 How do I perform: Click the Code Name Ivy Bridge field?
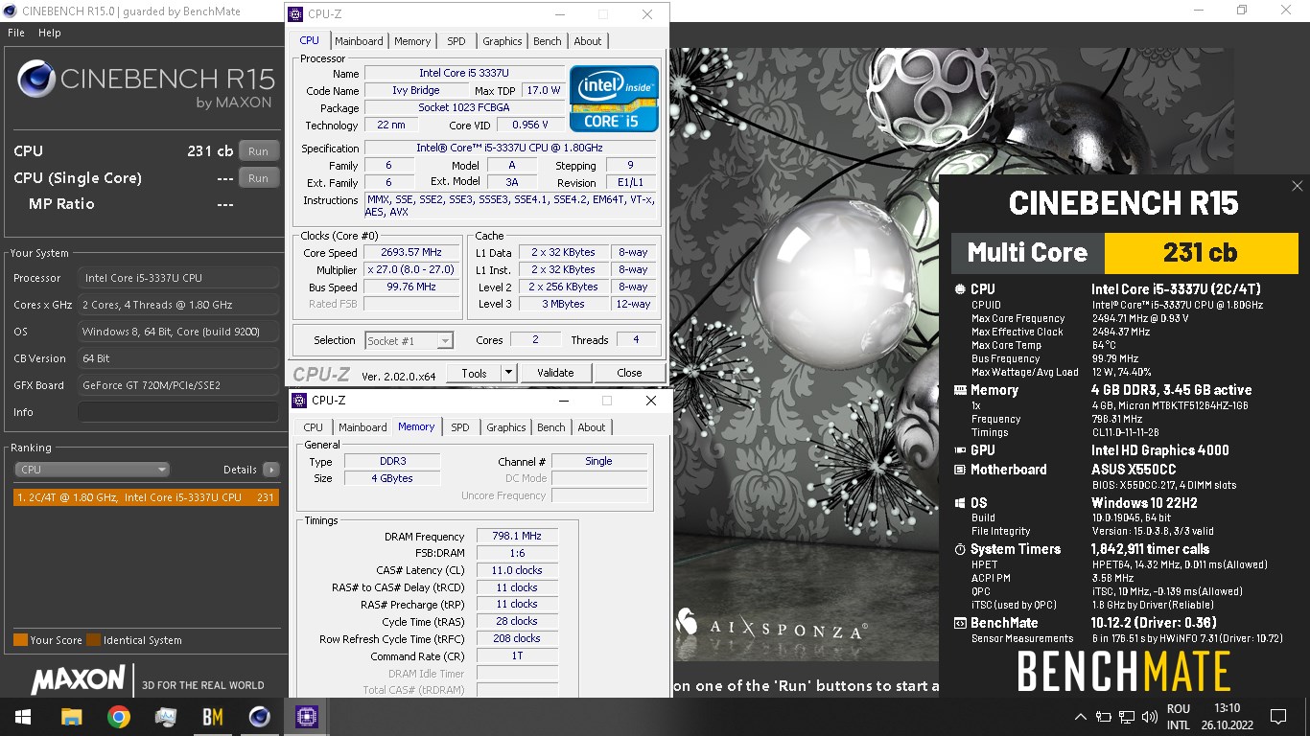point(416,90)
